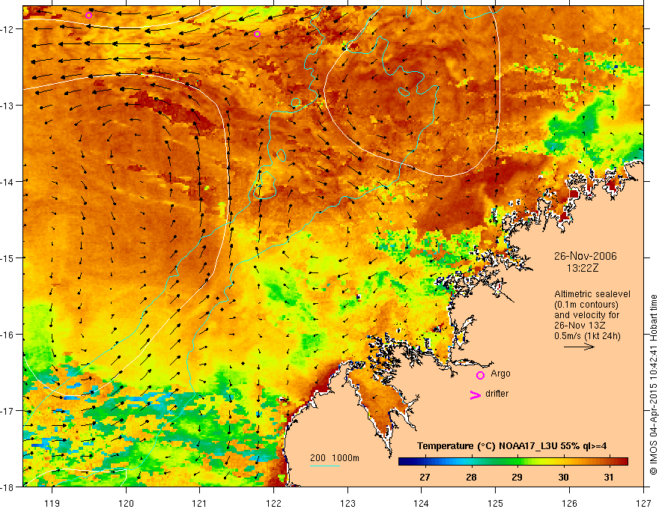Image resolution: width=659 pixels, height=509 pixels.
Task: Click the longitude axis label 126
Action: point(569,503)
